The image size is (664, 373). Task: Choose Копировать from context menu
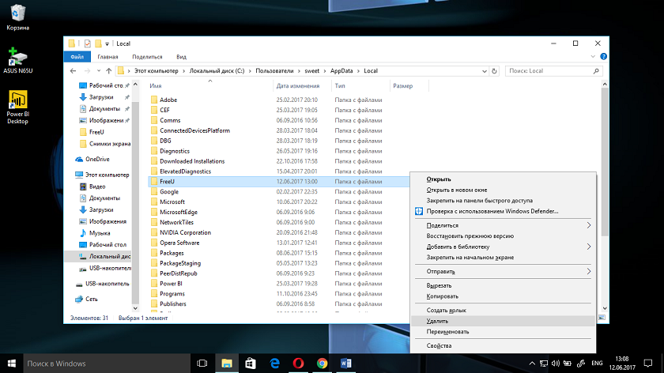coord(503,296)
